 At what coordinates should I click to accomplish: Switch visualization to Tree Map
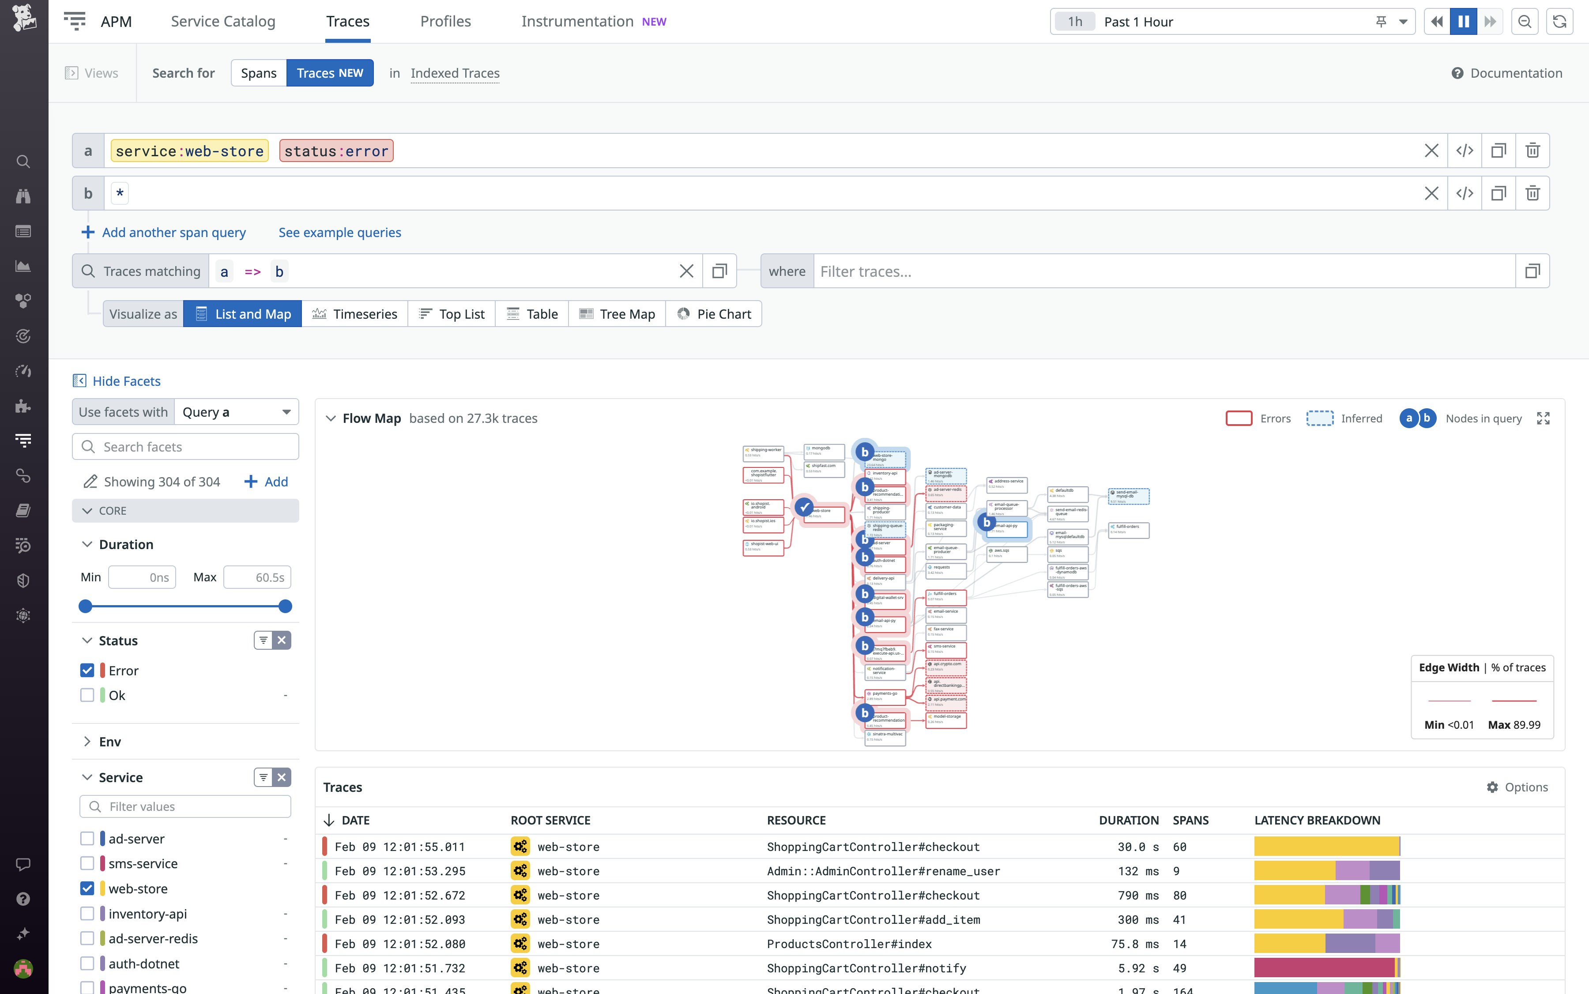[x=616, y=313]
